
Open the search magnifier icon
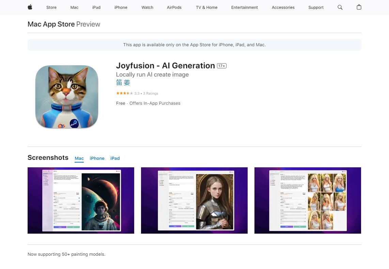(x=340, y=7)
